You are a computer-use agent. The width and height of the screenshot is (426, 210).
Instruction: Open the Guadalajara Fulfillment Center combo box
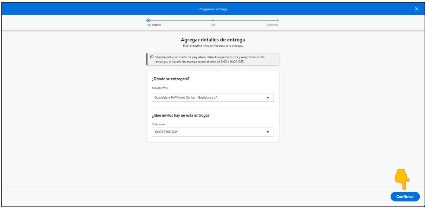coord(213,98)
